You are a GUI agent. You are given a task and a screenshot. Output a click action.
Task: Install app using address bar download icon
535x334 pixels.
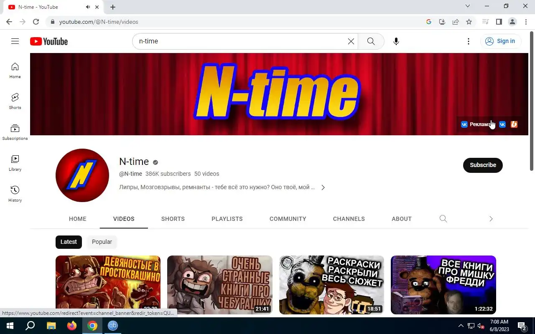point(442,22)
